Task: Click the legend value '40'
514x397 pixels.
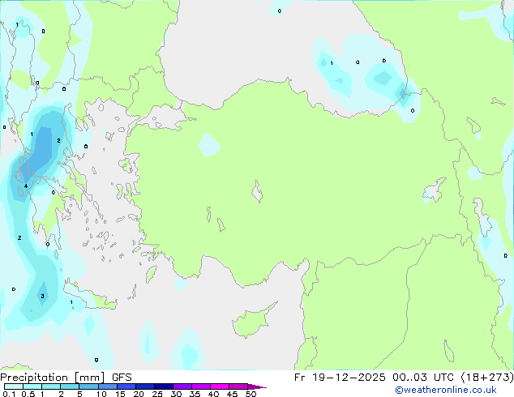Action: click(x=213, y=394)
